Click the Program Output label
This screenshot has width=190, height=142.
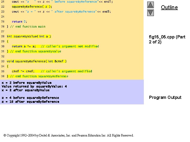coord(165,97)
